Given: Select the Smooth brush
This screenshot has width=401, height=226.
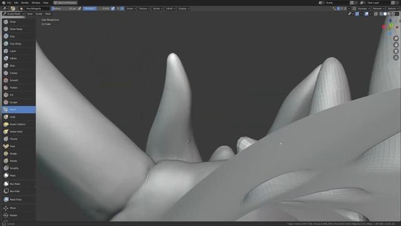Looking at the screenshot, I should click(x=18, y=80).
